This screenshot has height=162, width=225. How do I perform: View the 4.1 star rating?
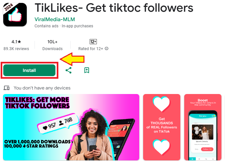pyautogui.click(x=16, y=42)
